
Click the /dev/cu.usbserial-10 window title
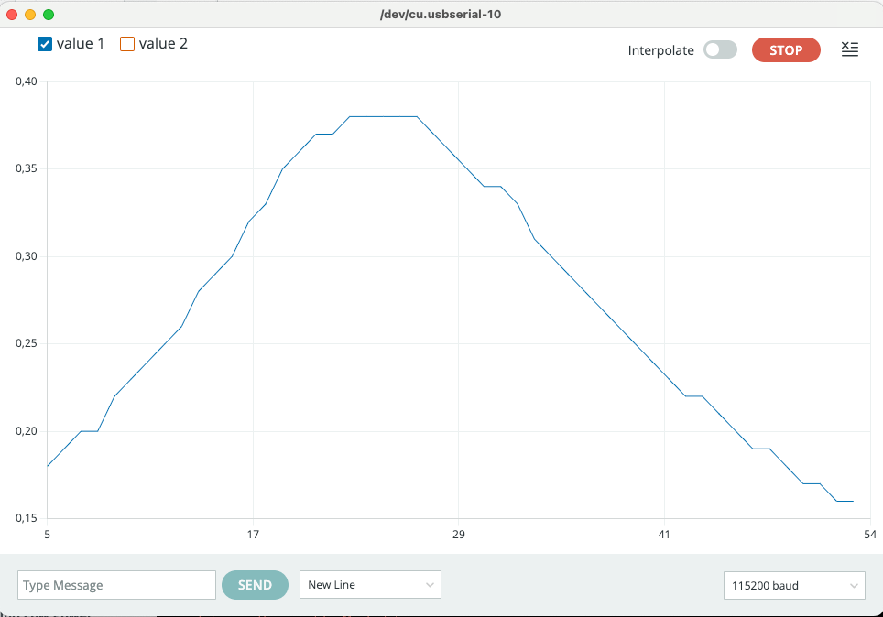pos(441,15)
